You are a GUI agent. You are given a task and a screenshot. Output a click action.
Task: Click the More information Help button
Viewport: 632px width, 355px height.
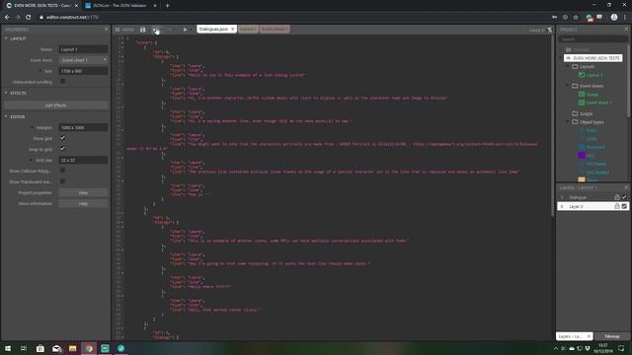(83, 204)
